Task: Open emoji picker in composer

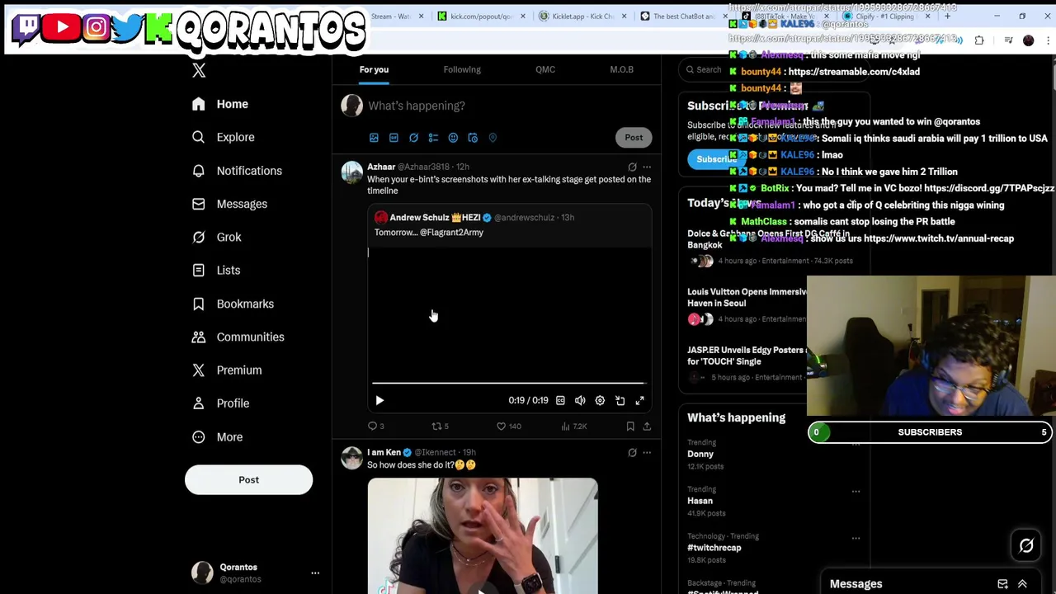Action: [453, 138]
